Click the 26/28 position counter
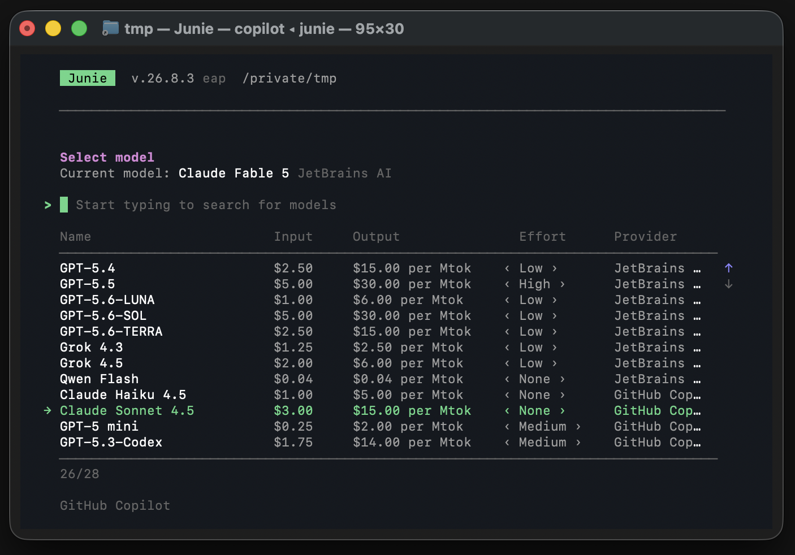This screenshot has width=795, height=555. 80,474
